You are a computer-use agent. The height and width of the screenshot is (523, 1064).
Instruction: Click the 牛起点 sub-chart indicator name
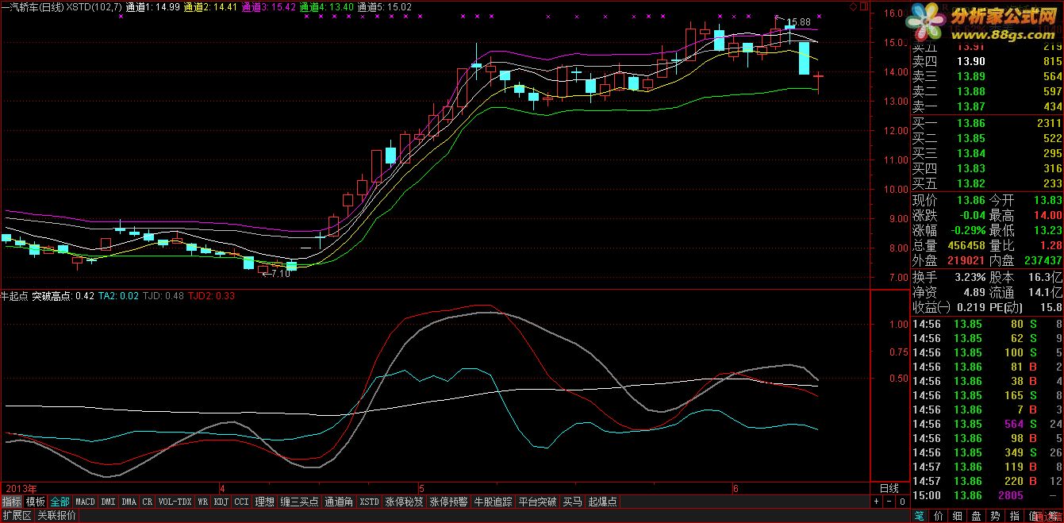click(15, 296)
